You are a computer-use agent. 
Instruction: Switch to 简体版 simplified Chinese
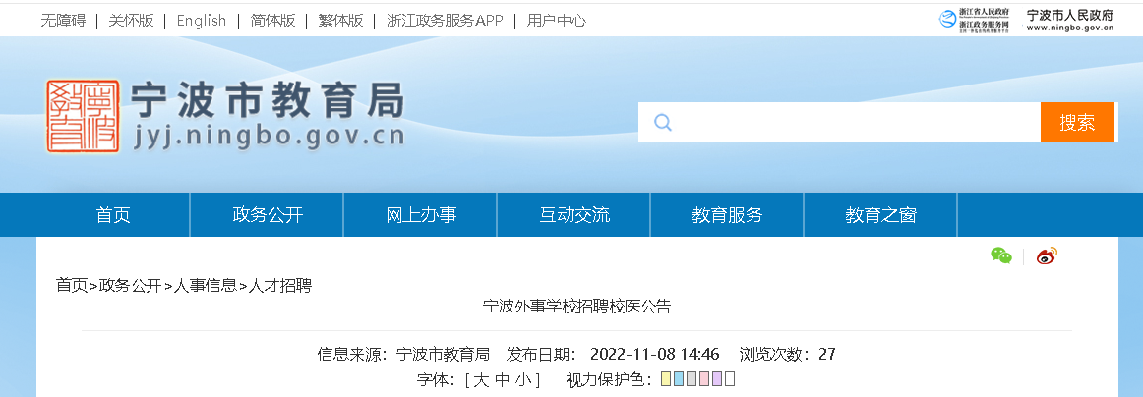[272, 21]
